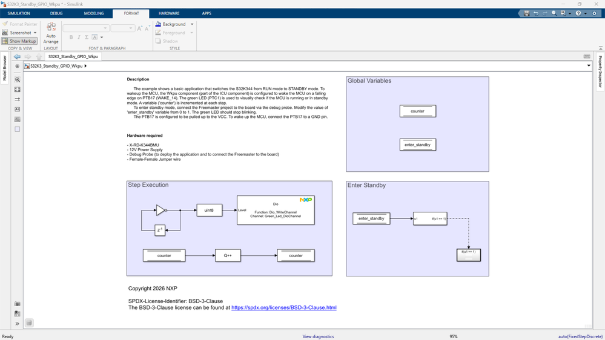Select the Q++ increment block
Screen dimensions: 605x340
[228, 255]
